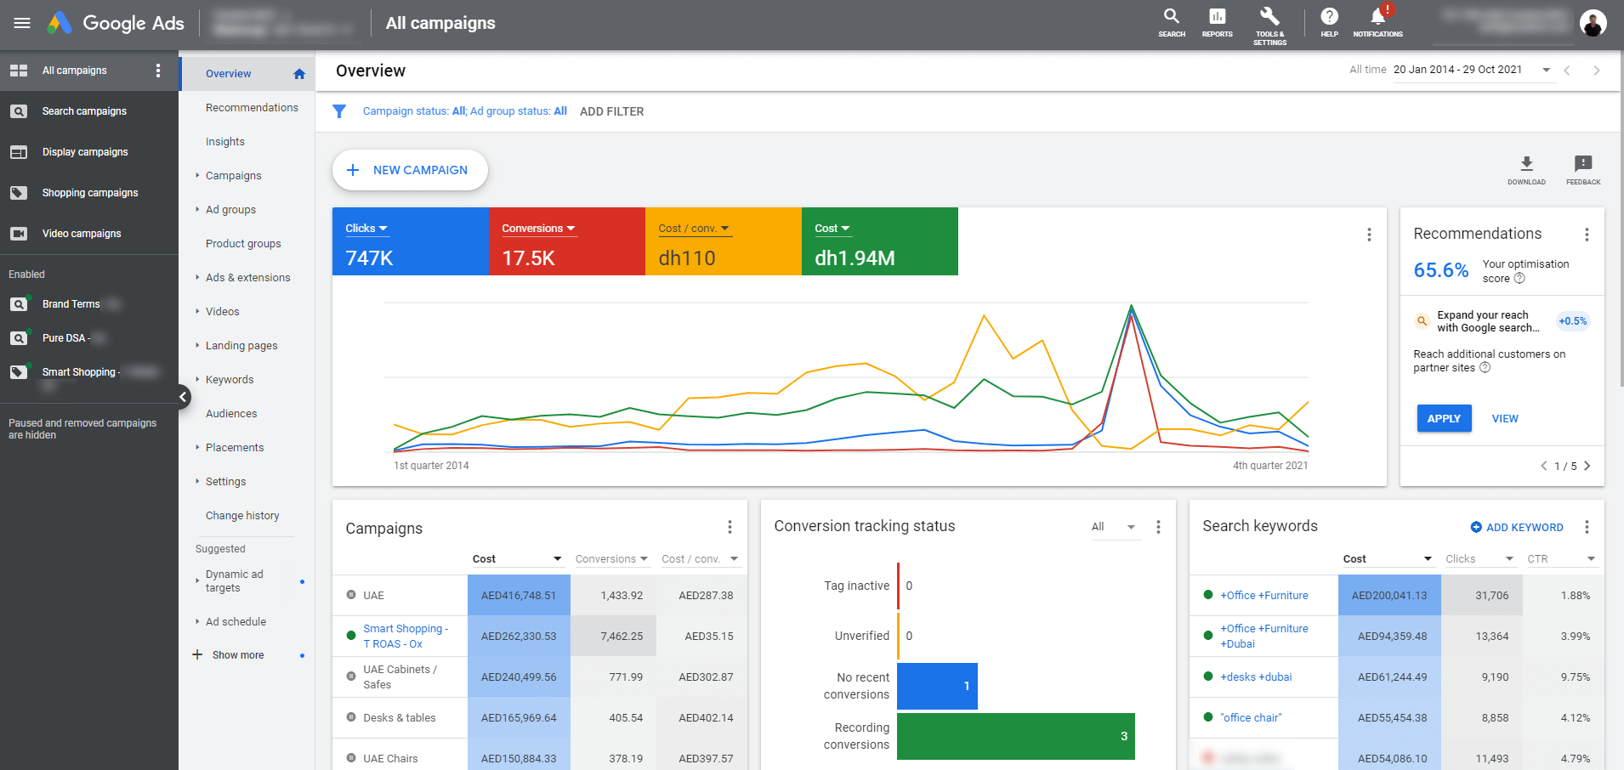1624x770 pixels.
Task: Open the Reports icon
Action: click(1217, 23)
